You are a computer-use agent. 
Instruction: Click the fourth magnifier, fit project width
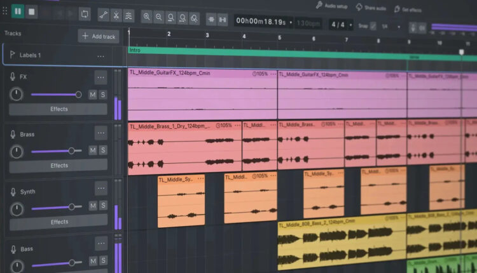(x=183, y=18)
